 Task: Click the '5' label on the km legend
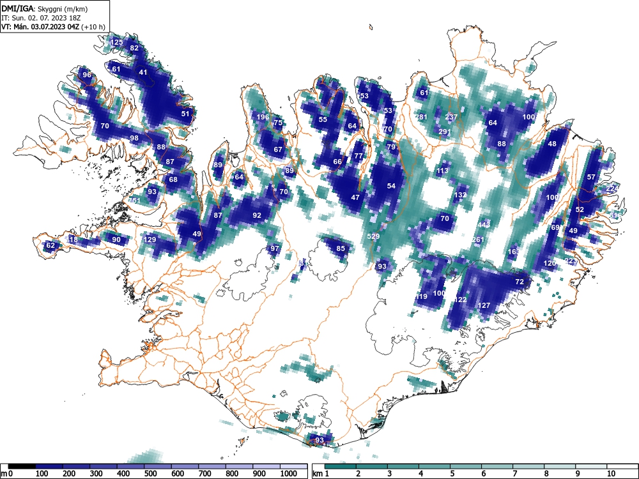(452, 473)
